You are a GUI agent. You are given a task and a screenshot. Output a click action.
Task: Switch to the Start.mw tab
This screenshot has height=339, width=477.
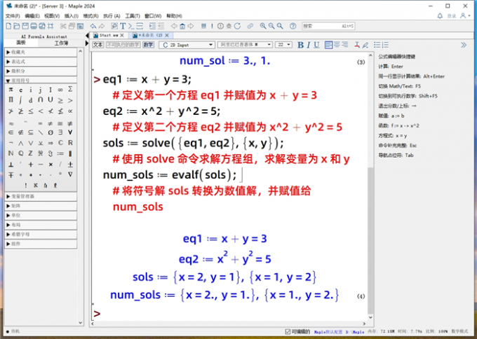108,35
